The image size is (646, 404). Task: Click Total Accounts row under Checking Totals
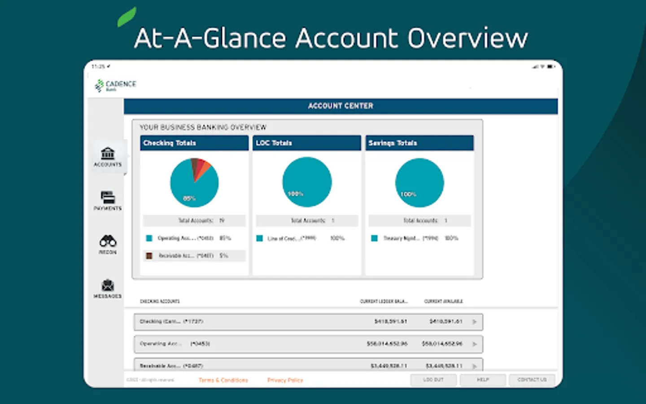tap(194, 220)
